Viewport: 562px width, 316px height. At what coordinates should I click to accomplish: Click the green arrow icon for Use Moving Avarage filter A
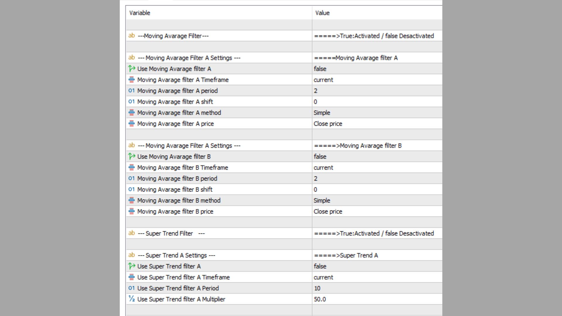coord(132,69)
